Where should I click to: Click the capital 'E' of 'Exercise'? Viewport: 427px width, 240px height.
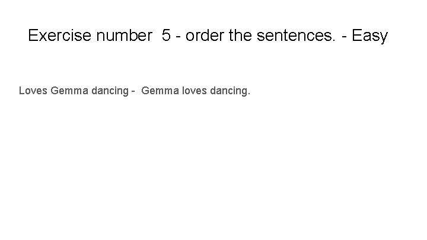coord(33,36)
